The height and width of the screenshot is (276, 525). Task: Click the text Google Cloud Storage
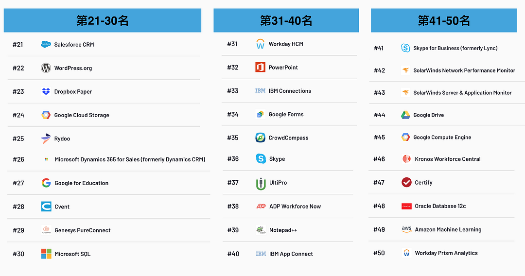(82, 115)
